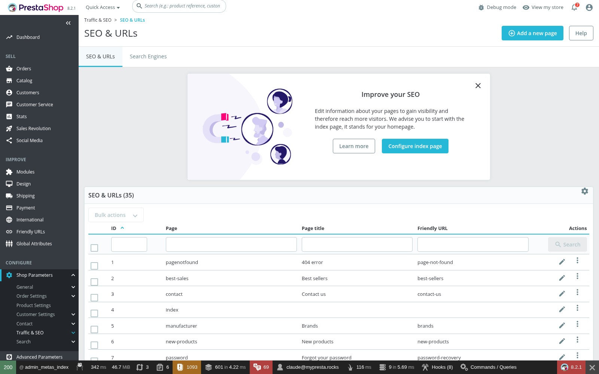Open more actions for manufacturer row

pos(577,324)
